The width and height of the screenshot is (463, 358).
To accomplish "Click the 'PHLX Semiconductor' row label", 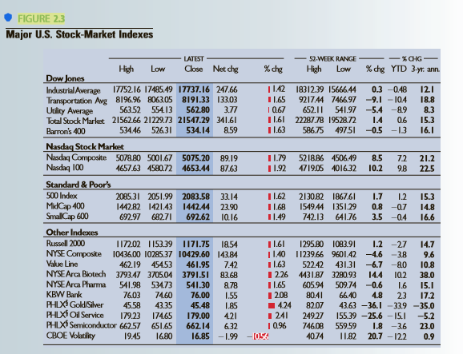I will pos(82,325).
